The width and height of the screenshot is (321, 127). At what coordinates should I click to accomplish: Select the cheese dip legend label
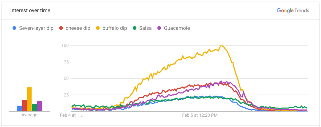[x=78, y=28]
